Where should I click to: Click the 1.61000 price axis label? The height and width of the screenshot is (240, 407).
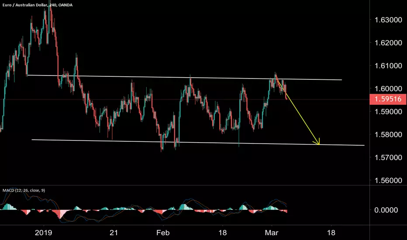point(388,66)
